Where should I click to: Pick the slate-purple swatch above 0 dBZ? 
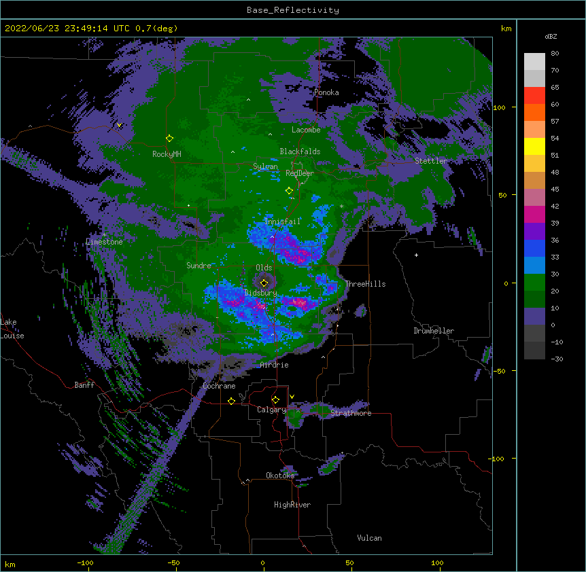coord(534,317)
